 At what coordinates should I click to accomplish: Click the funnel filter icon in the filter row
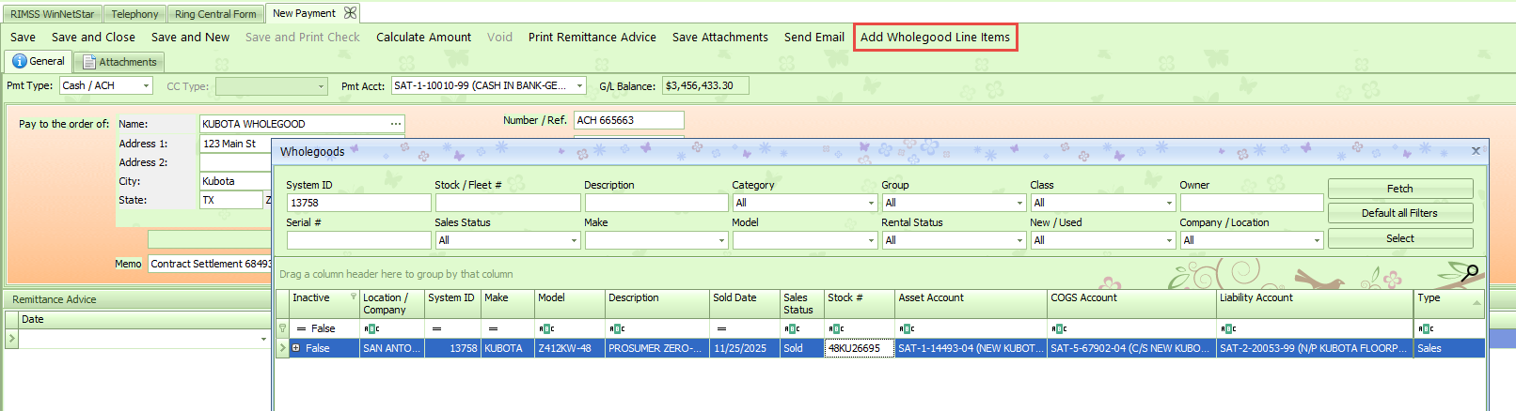[282, 328]
